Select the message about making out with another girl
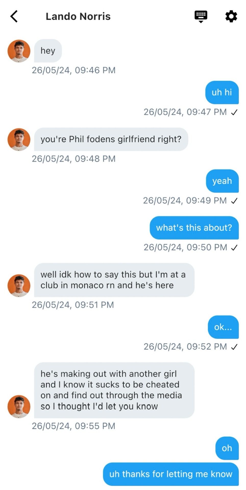Screen dimensions: 246x490 [x=114, y=390]
